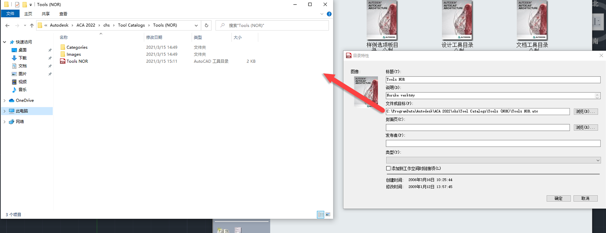This screenshot has height=233, width=606.
Task: Switch to details view layout
Action: coord(320,214)
